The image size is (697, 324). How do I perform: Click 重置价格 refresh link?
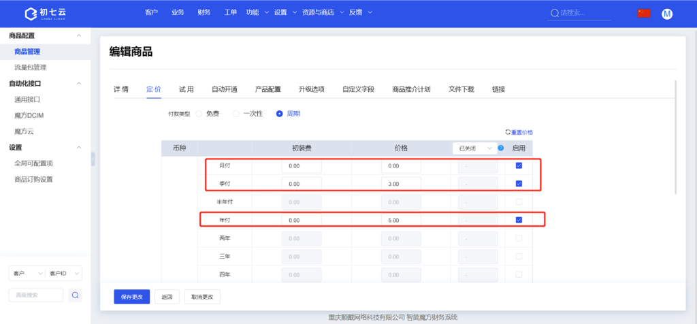[x=519, y=132]
